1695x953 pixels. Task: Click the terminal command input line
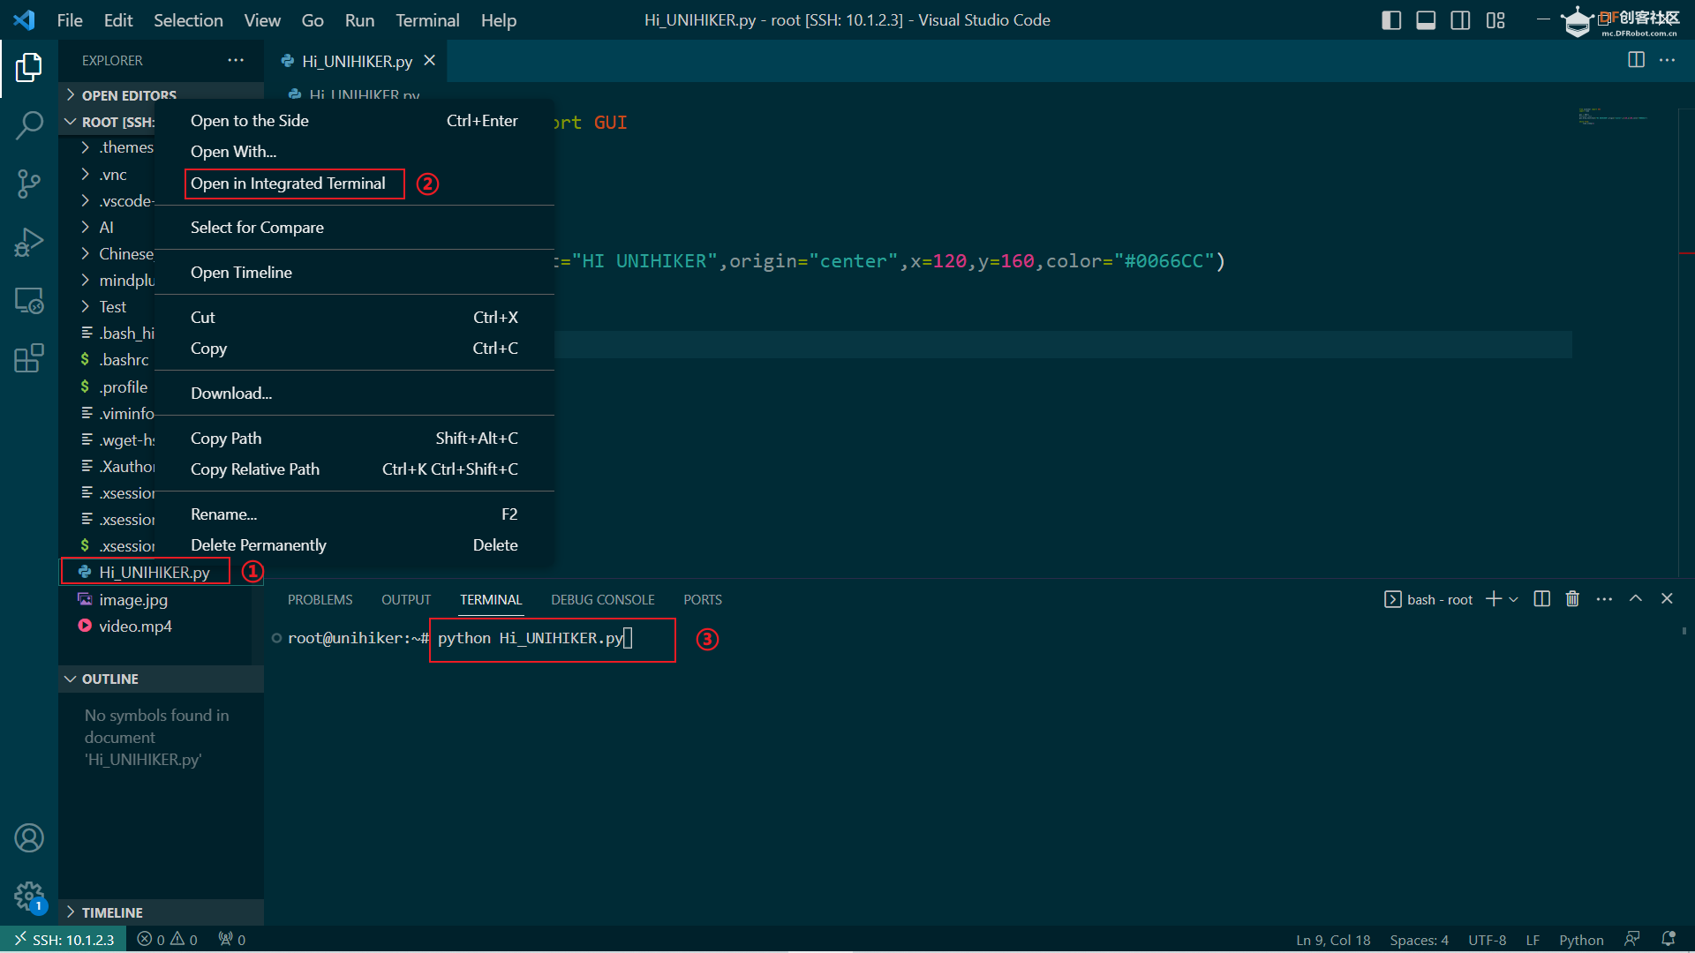(x=535, y=638)
